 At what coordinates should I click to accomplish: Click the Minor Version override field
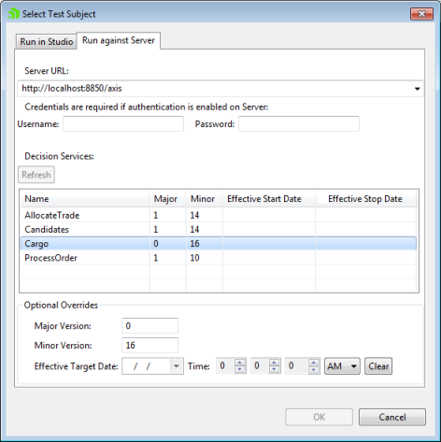click(150, 345)
